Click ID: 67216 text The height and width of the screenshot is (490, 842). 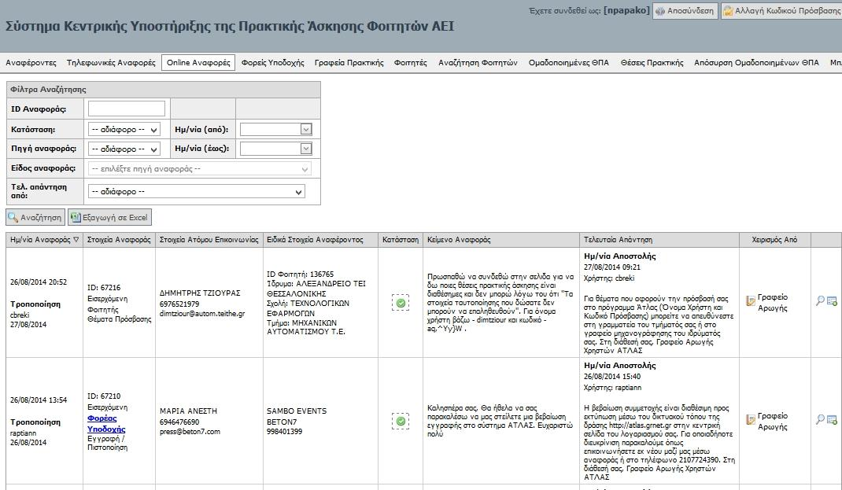[104, 288]
